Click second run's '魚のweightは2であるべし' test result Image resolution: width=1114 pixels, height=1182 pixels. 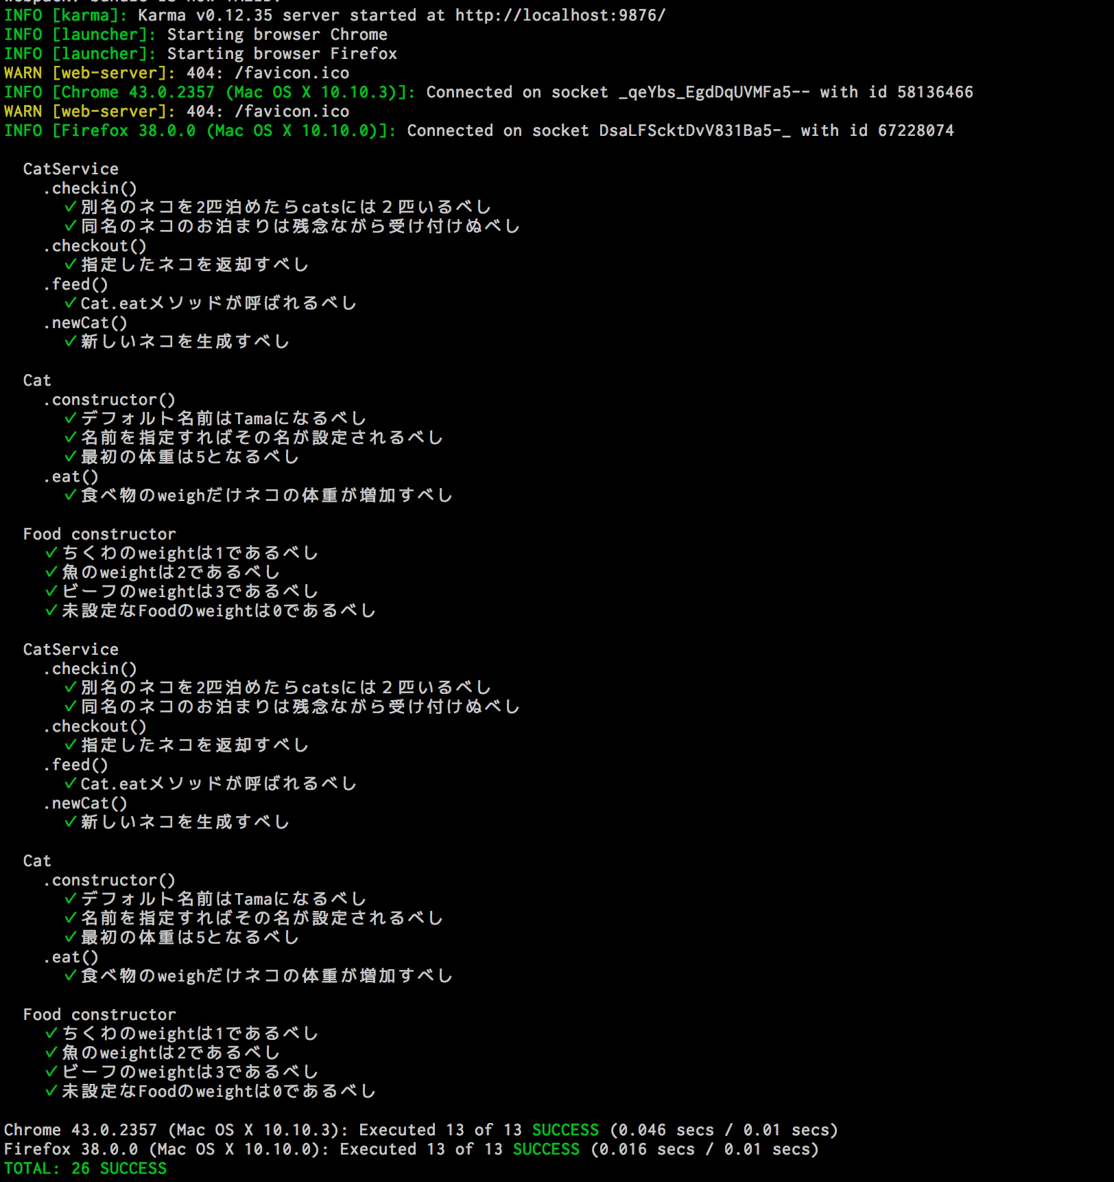[163, 1053]
